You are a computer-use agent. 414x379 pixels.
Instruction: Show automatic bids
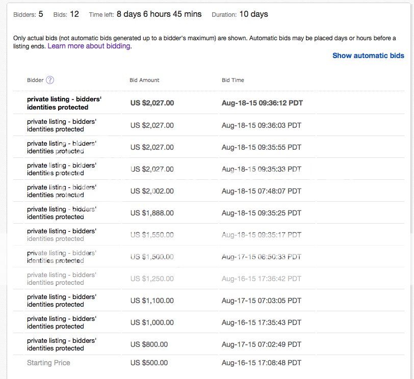368,56
